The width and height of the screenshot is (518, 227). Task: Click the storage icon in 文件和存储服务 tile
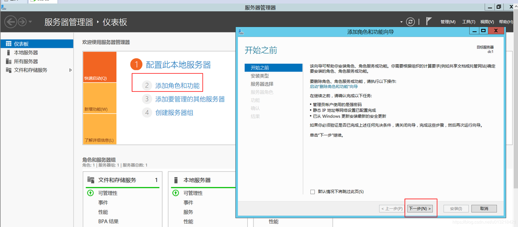click(91, 180)
